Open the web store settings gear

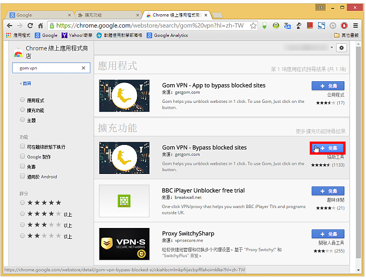342,48
